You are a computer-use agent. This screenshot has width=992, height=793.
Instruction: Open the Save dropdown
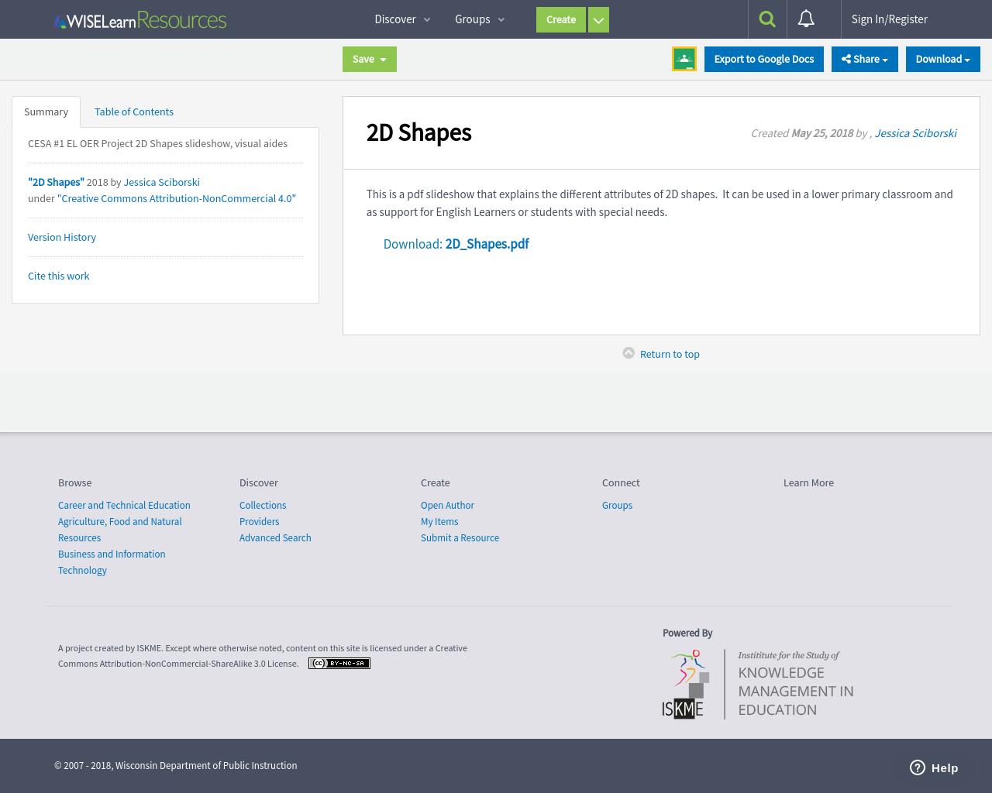(x=369, y=59)
